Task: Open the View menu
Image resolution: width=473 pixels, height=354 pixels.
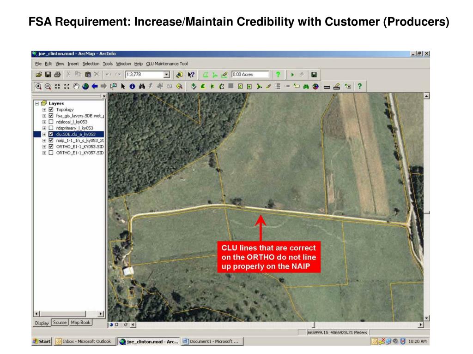Action: click(x=60, y=64)
